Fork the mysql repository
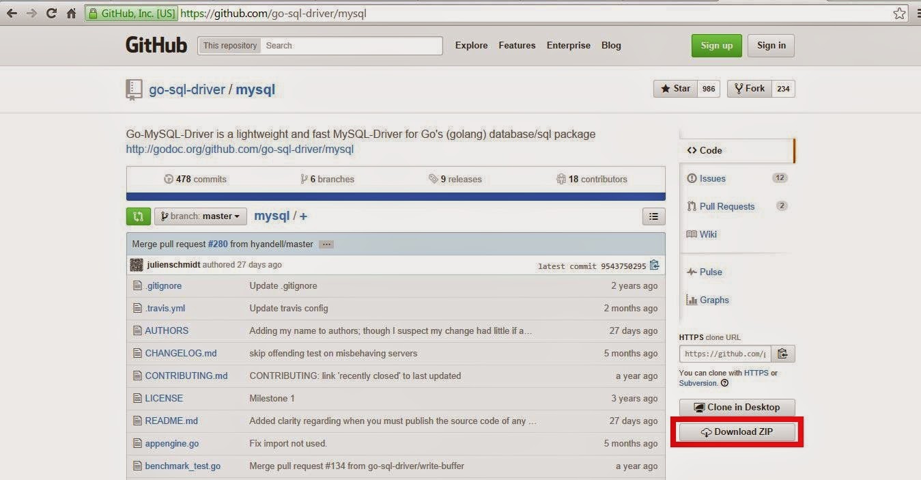 [750, 89]
